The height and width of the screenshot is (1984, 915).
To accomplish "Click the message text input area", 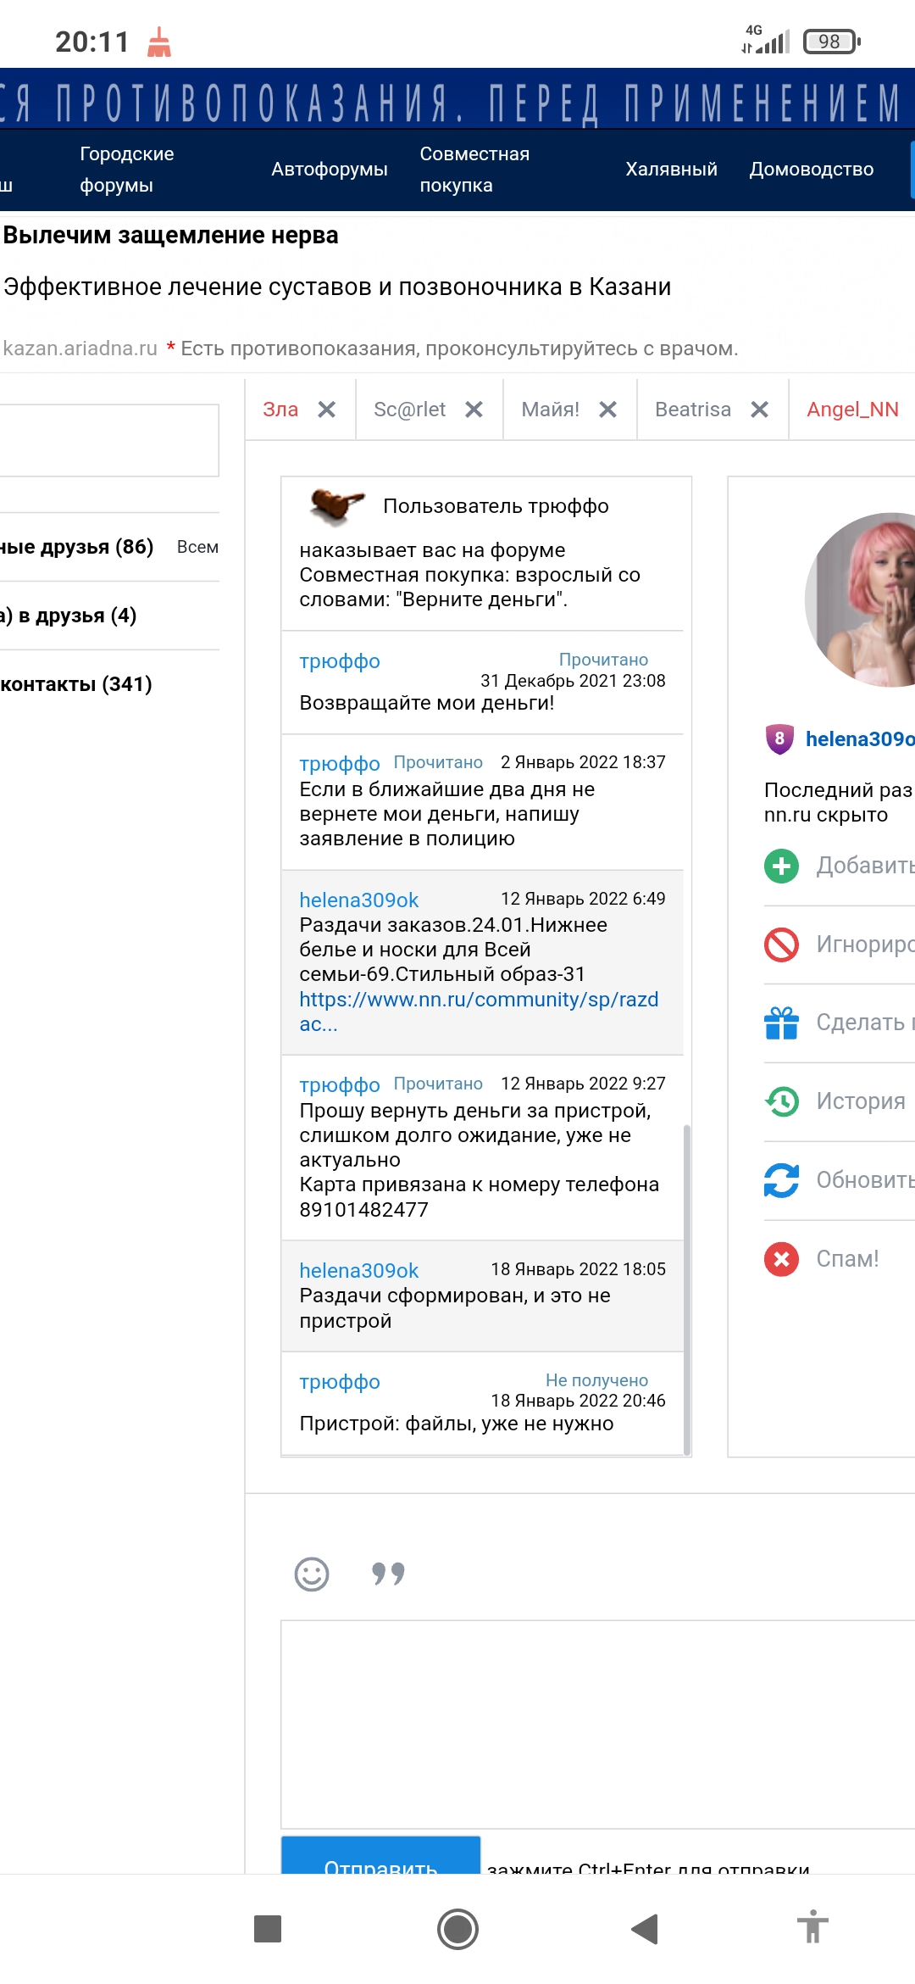I will [598, 1725].
